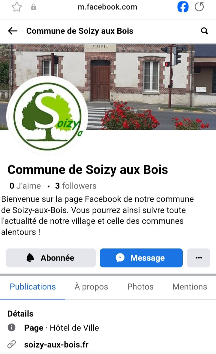Click the m.facebook.com address bar
Image resolution: width=216 pixels, height=354 pixels.
coord(107,7)
